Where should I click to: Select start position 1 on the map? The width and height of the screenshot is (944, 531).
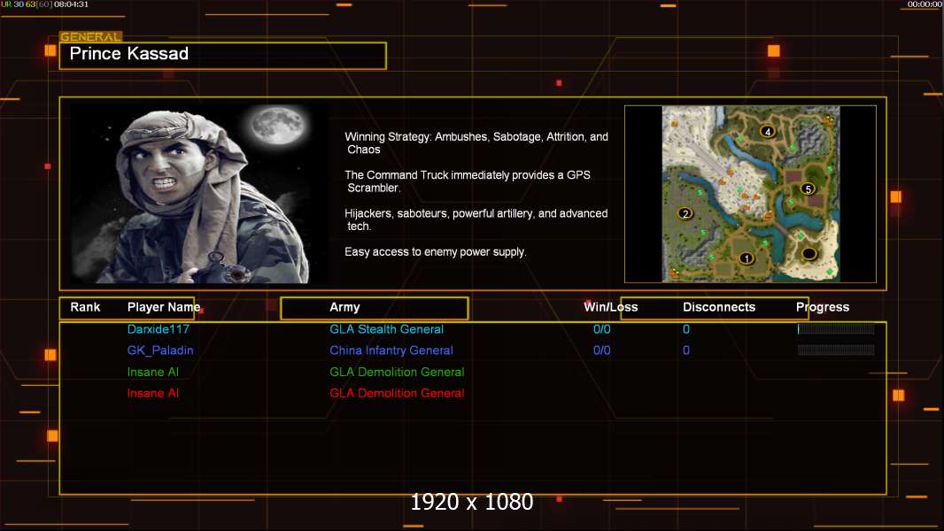click(x=746, y=258)
